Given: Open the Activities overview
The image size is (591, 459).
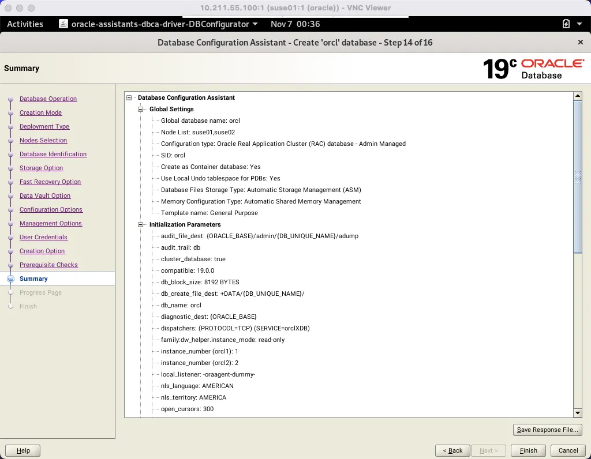Looking at the screenshot, I should click(25, 24).
